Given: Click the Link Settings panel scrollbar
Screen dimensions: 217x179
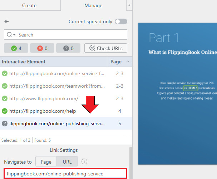Looking at the screenshot, I should [x=130, y=163].
